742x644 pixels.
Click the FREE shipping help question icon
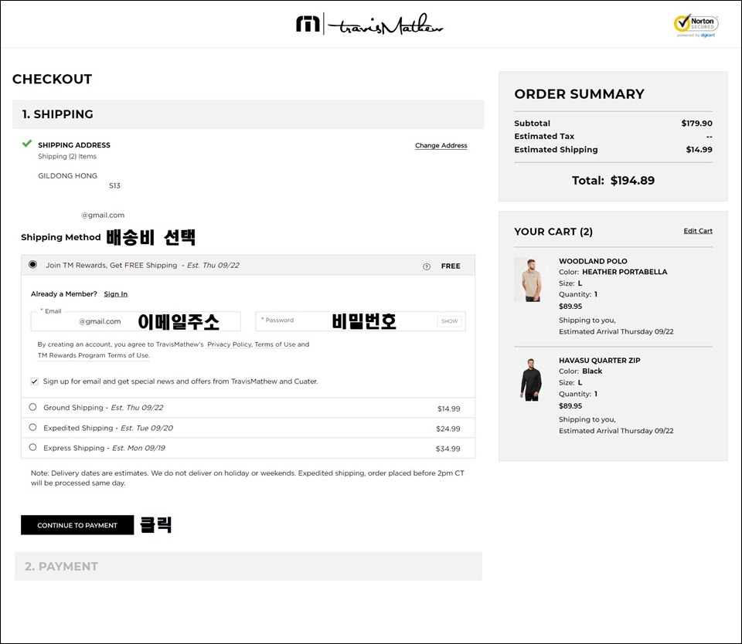coord(427,266)
